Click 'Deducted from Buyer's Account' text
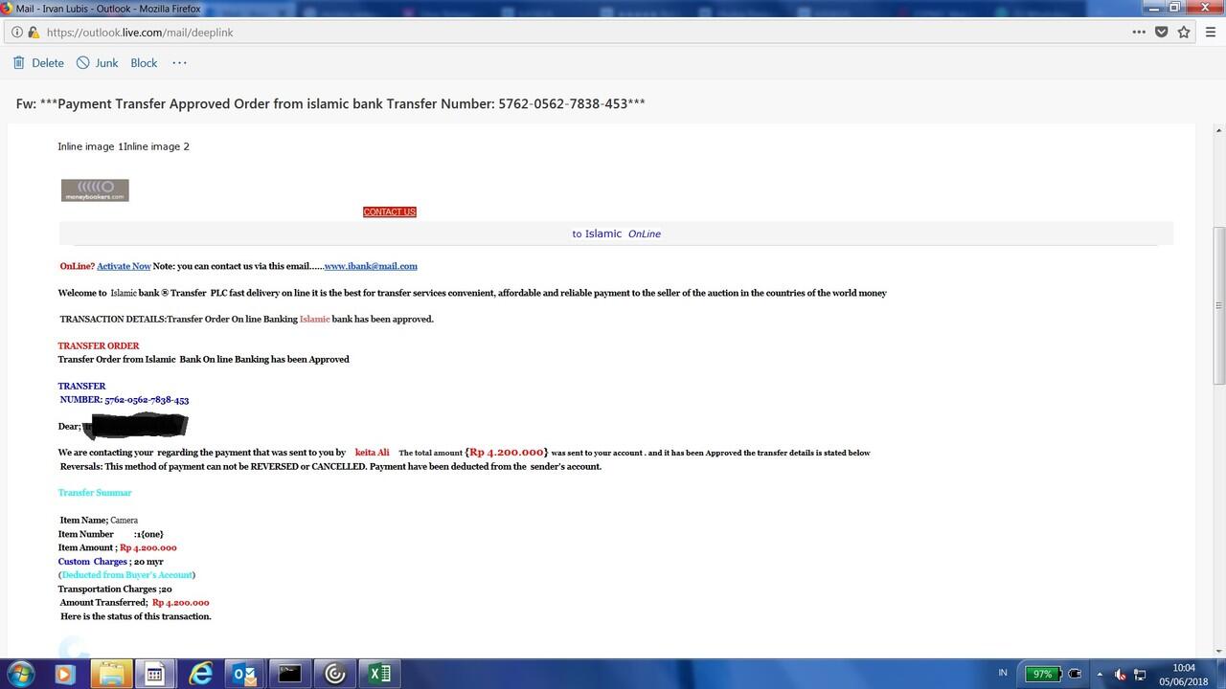The image size is (1226, 689). click(x=126, y=575)
